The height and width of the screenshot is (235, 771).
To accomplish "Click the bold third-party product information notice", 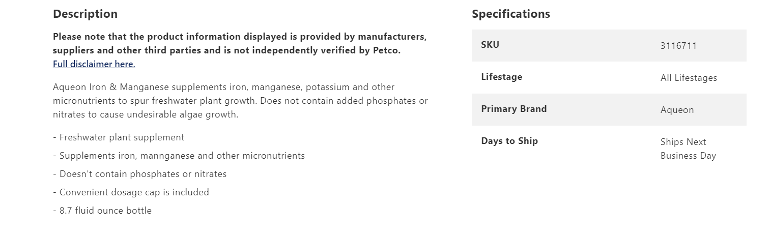I will point(239,43).
